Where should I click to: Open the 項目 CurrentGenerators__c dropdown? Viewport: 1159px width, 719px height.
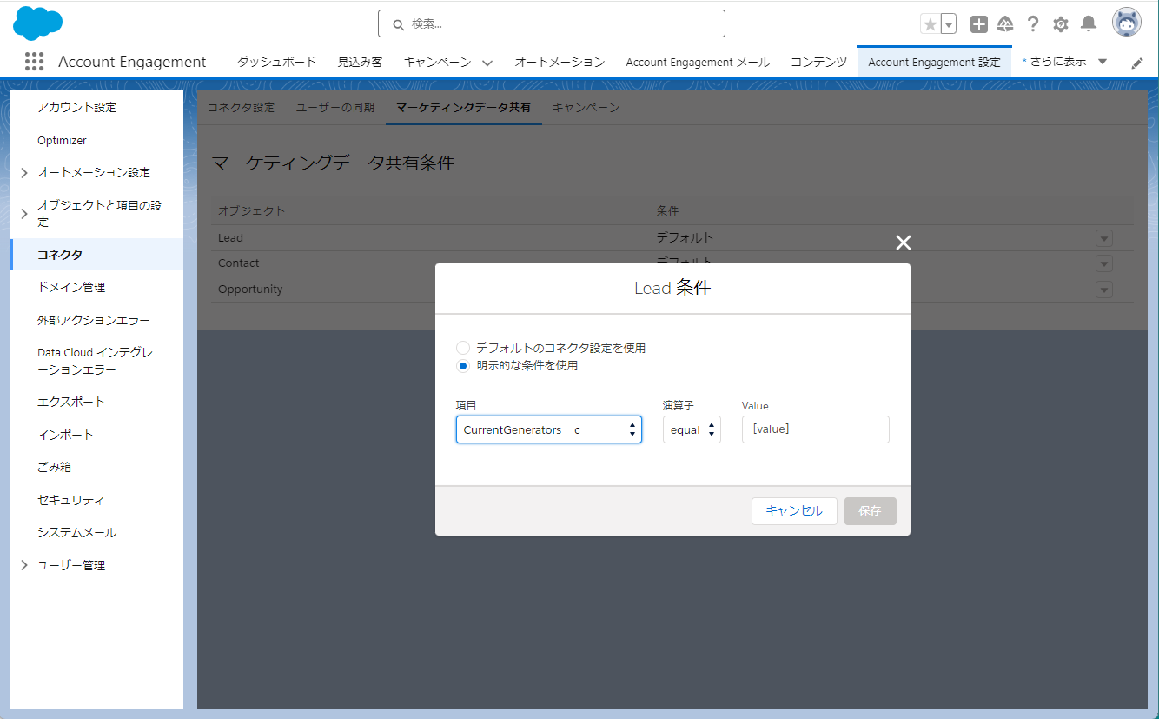pos(549,429)
